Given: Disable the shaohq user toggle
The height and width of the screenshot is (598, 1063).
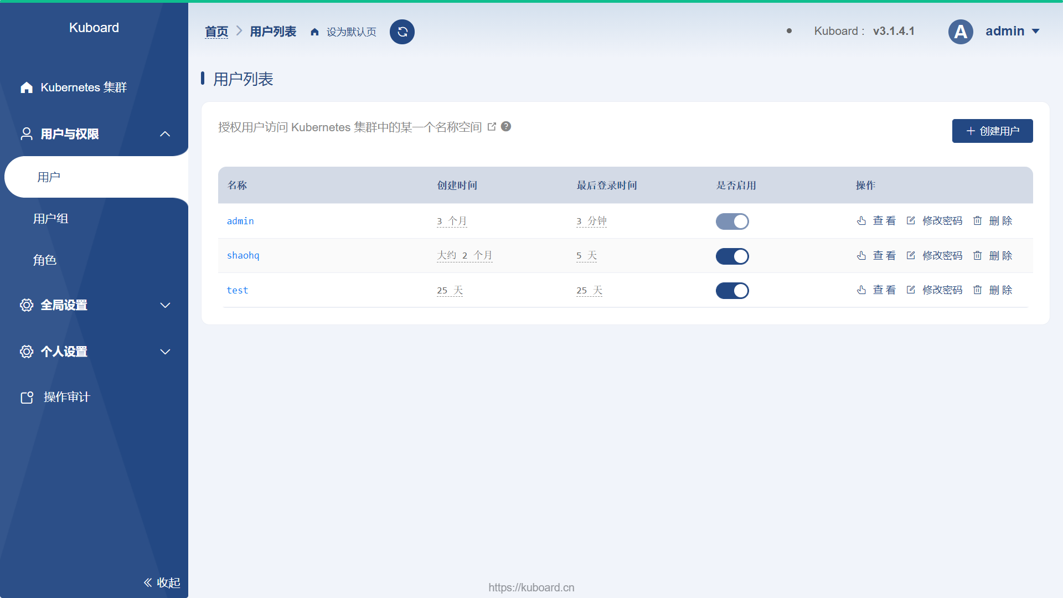Looking at the screenshot, I should (732, 256).
